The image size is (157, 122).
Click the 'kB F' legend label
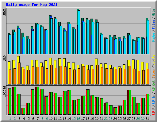click(154, 111)
